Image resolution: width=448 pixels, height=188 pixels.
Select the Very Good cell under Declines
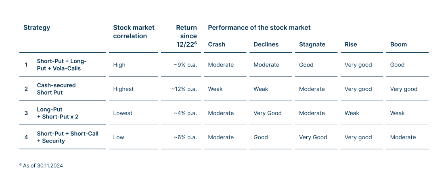268,114
